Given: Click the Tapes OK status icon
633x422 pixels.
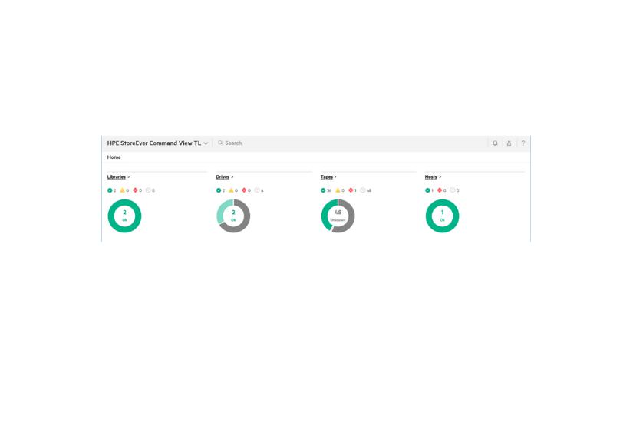Looking at the screenshot, I should coord(323,190).
